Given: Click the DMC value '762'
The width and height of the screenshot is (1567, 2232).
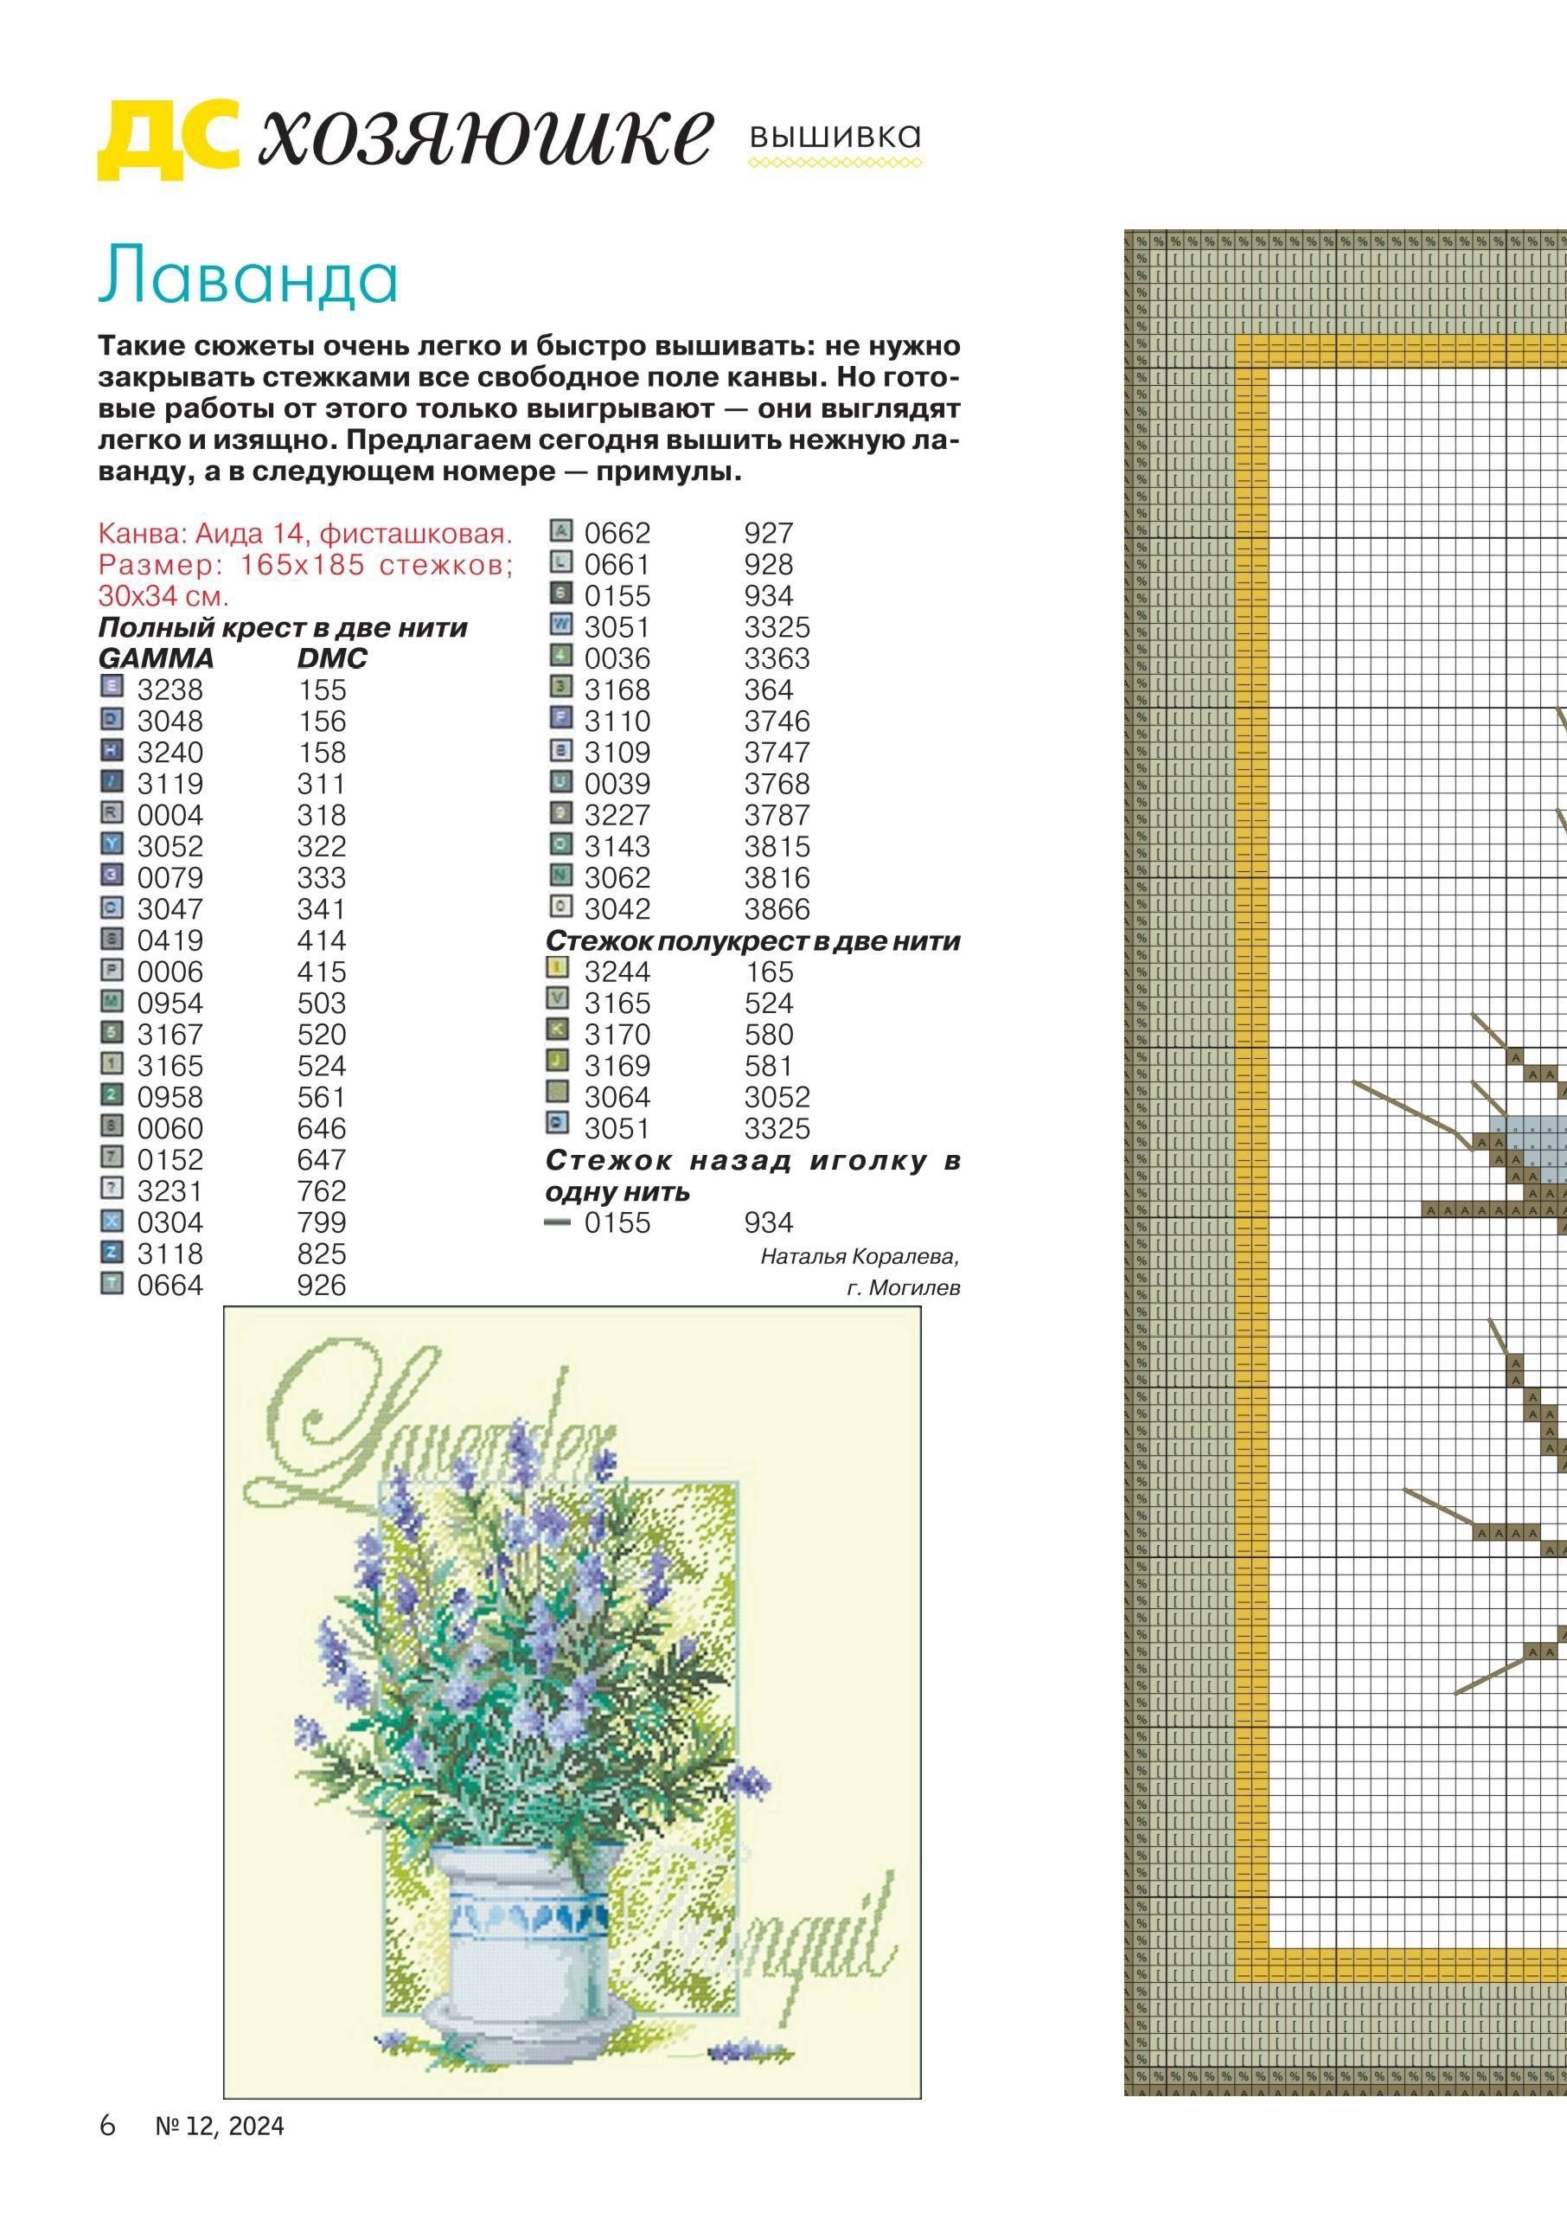Looking at the screenshot, I should (x=322, y=1191).
